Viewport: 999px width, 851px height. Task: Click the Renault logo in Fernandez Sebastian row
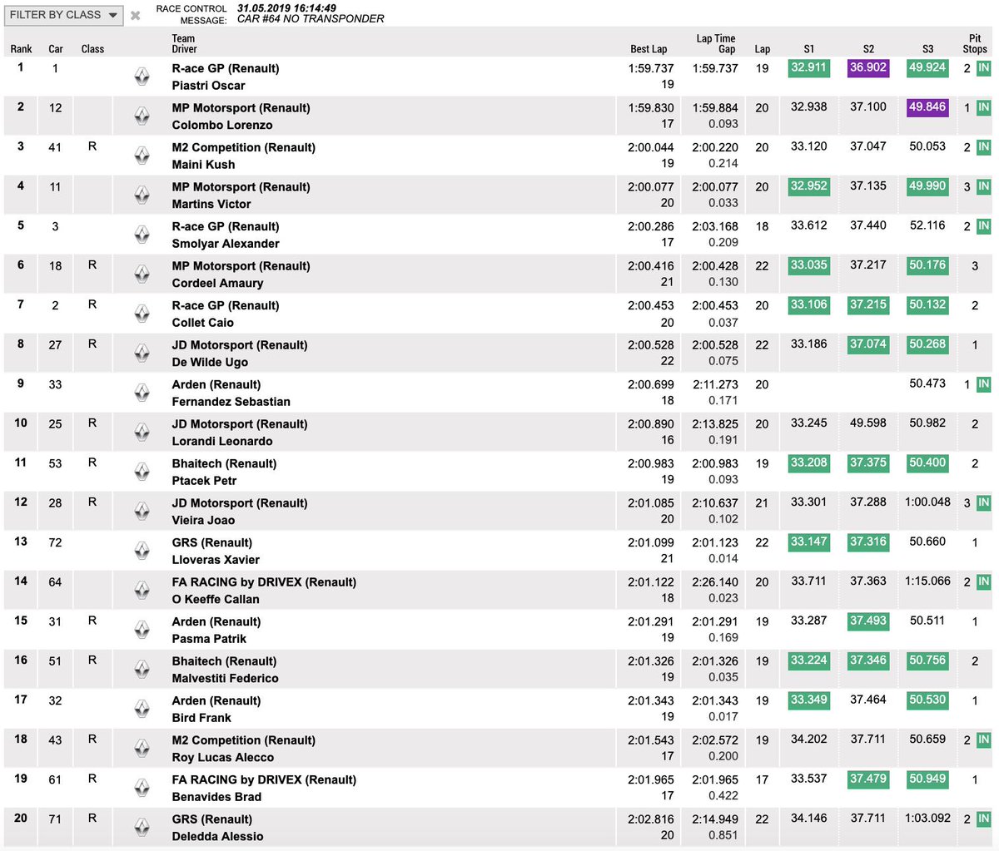142,393
